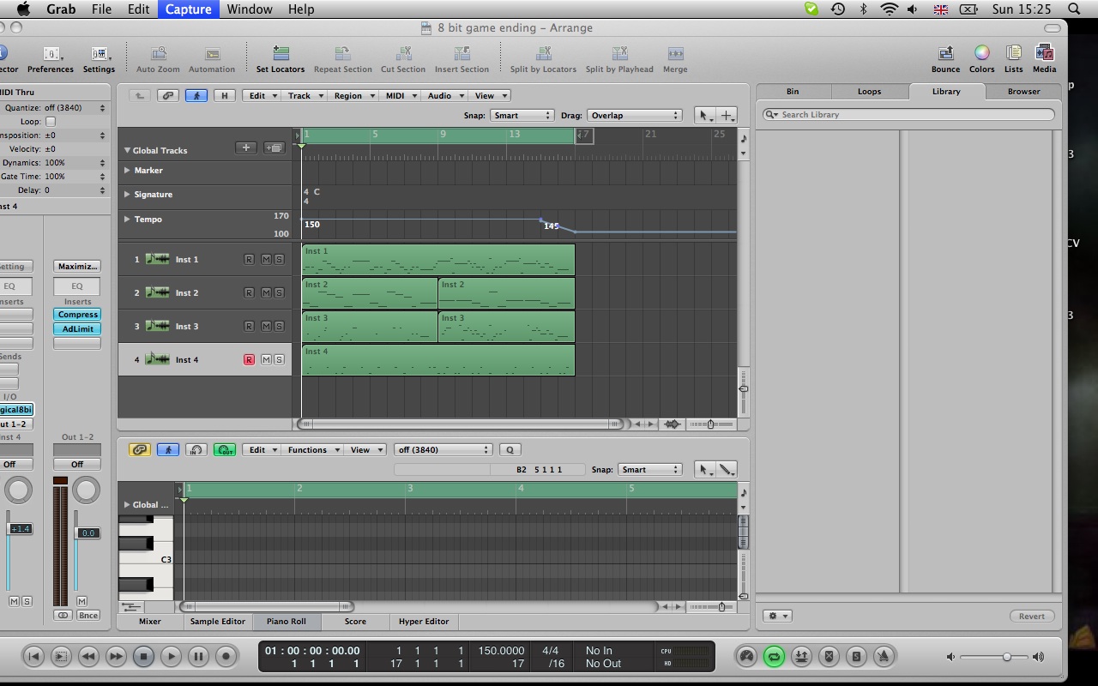Open the Capture menu in the menu bar
1098x686 pixels.
tap(188, 9)
